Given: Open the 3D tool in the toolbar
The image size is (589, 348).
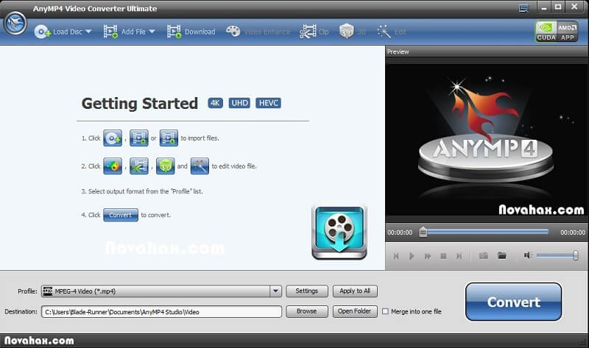Looking at the screenshot, I should click(353, 32).
